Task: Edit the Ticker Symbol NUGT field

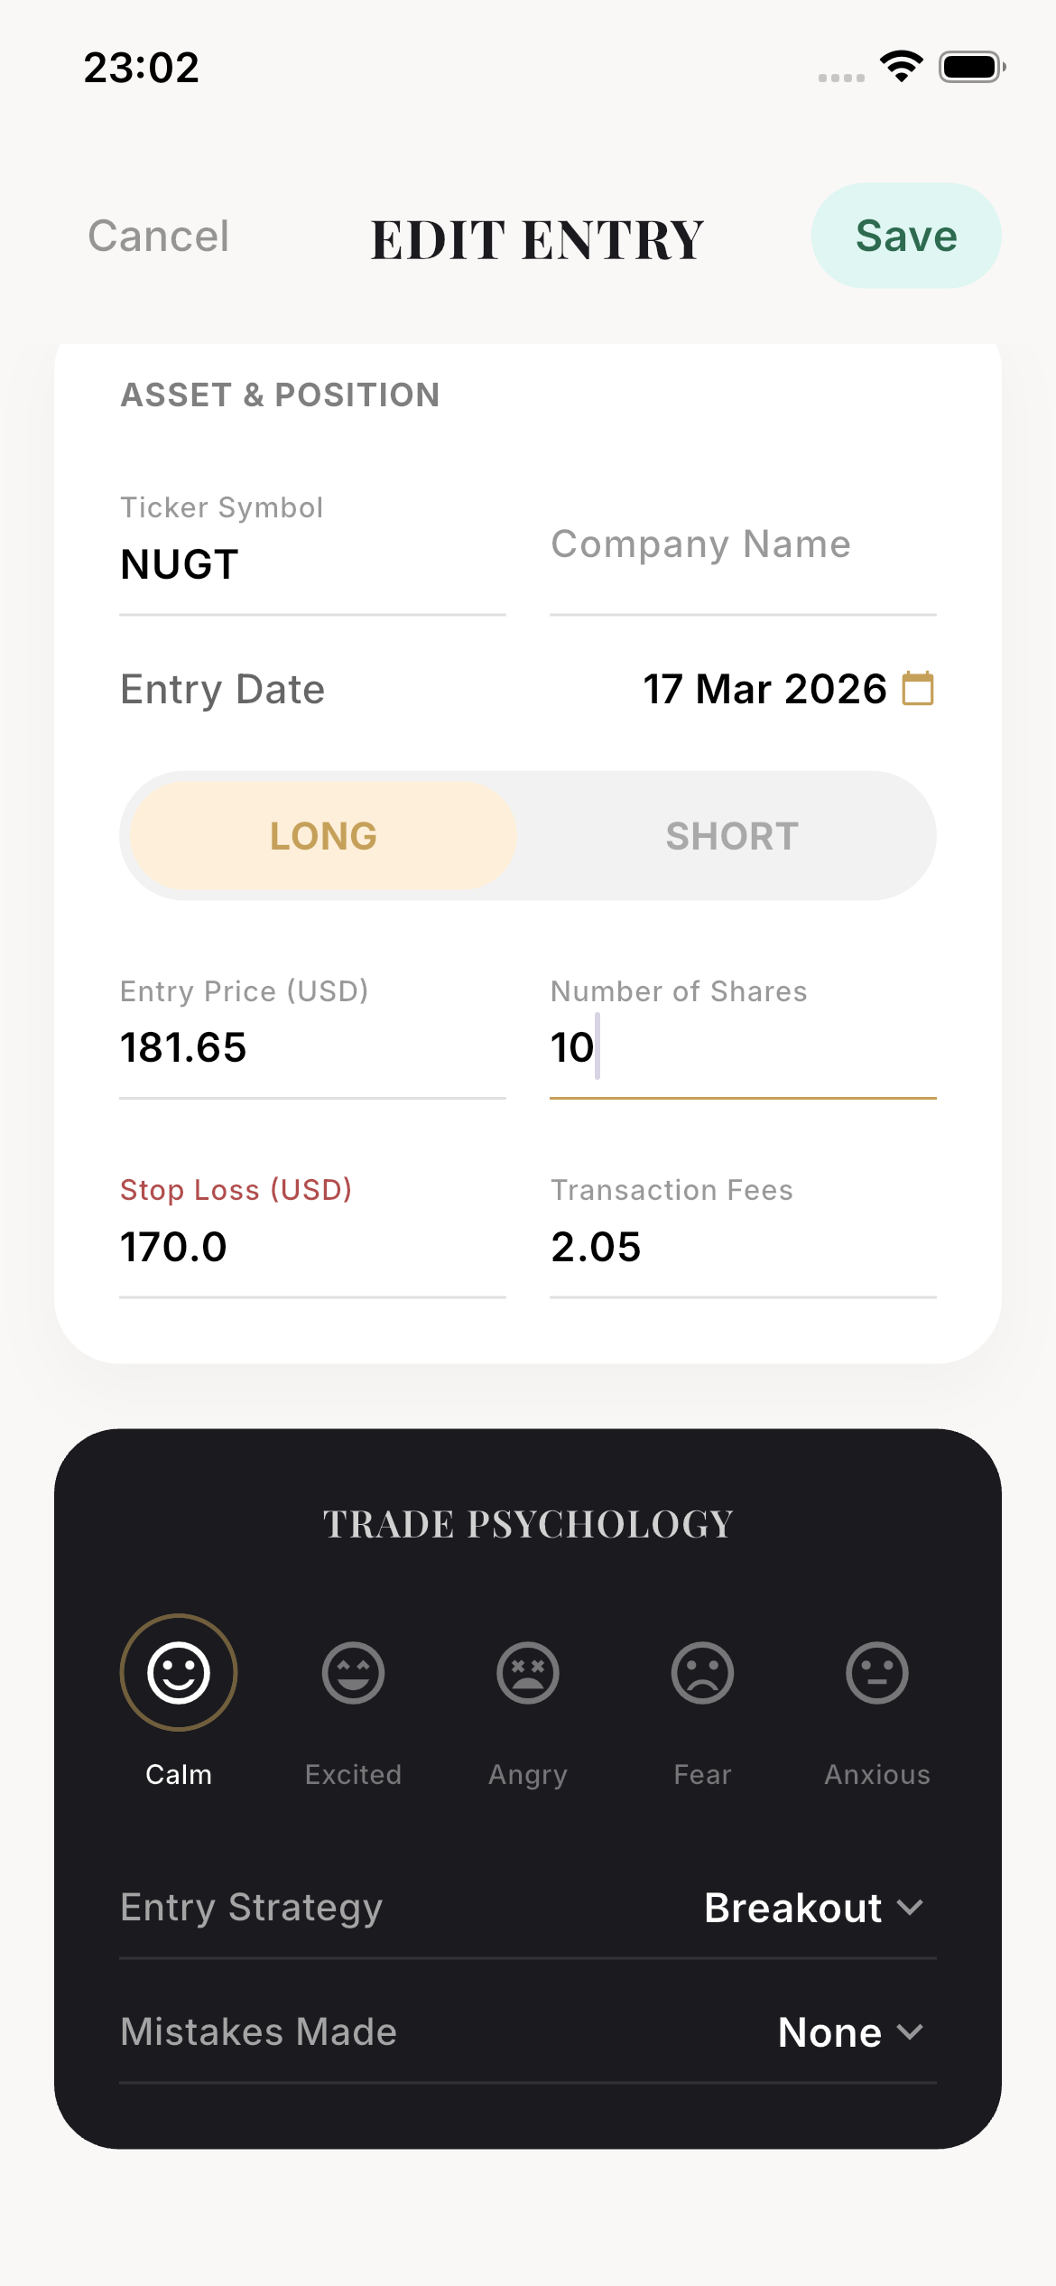Action: [x=311, y=565]
